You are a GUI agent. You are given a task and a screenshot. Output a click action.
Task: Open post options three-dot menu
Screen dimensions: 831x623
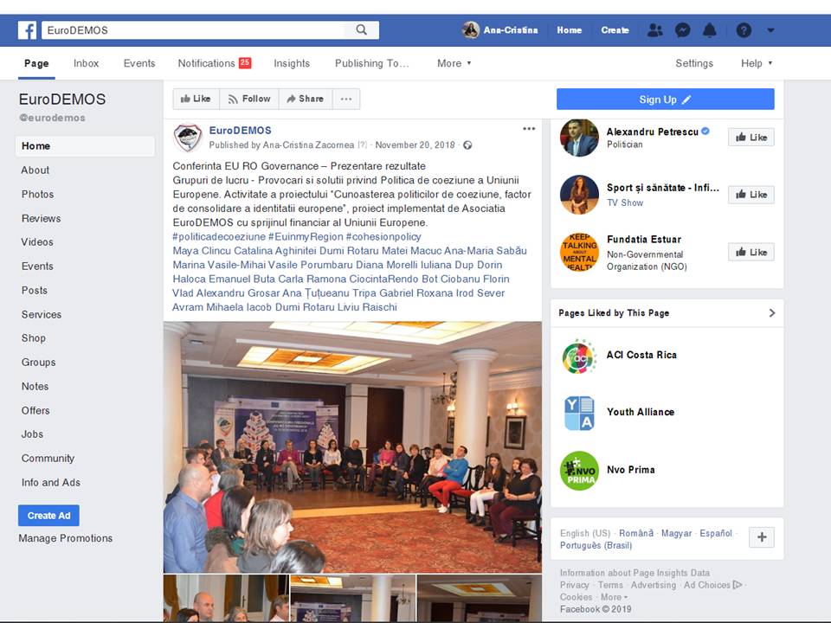point(529,129)
